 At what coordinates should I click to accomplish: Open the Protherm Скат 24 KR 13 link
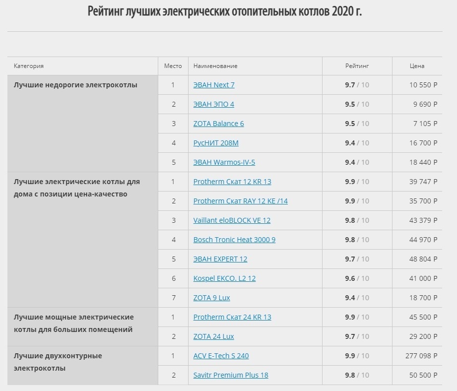pos(232,317)
